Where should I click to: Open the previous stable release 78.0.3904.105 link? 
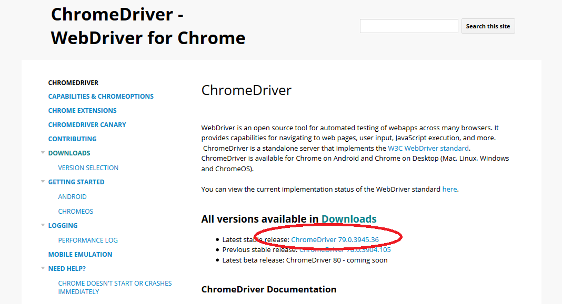(345, 249)
